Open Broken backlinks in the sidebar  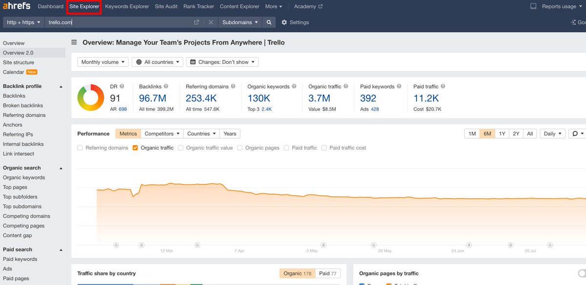pyautogui.click(x=23, y=106)
